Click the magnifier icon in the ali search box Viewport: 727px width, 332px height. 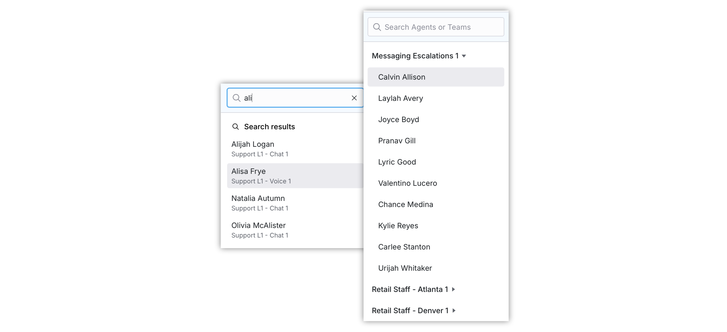click(236, 98)
